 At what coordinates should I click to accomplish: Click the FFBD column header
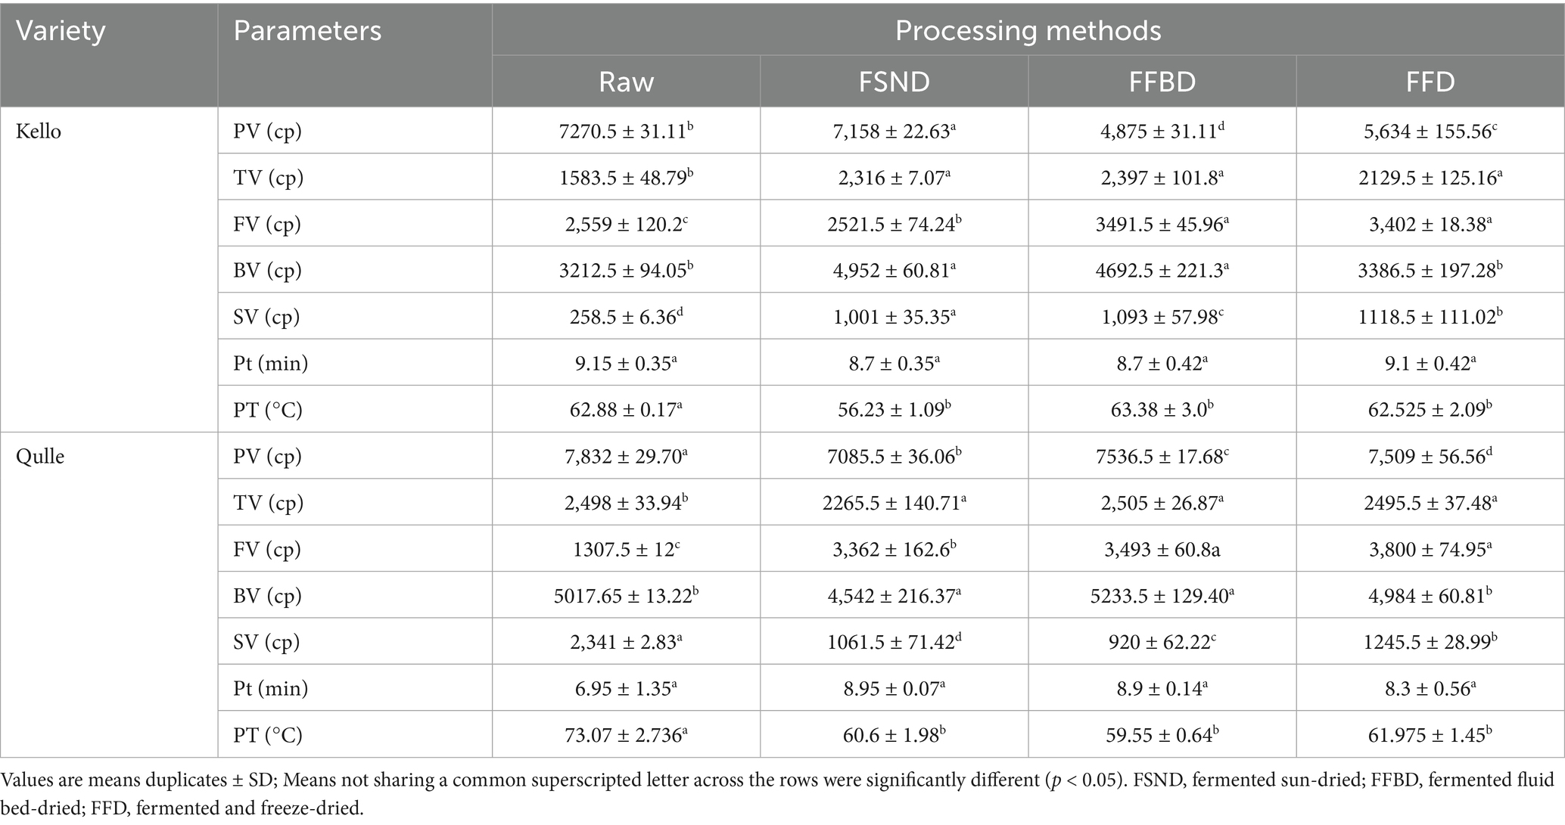(1162, 82)
